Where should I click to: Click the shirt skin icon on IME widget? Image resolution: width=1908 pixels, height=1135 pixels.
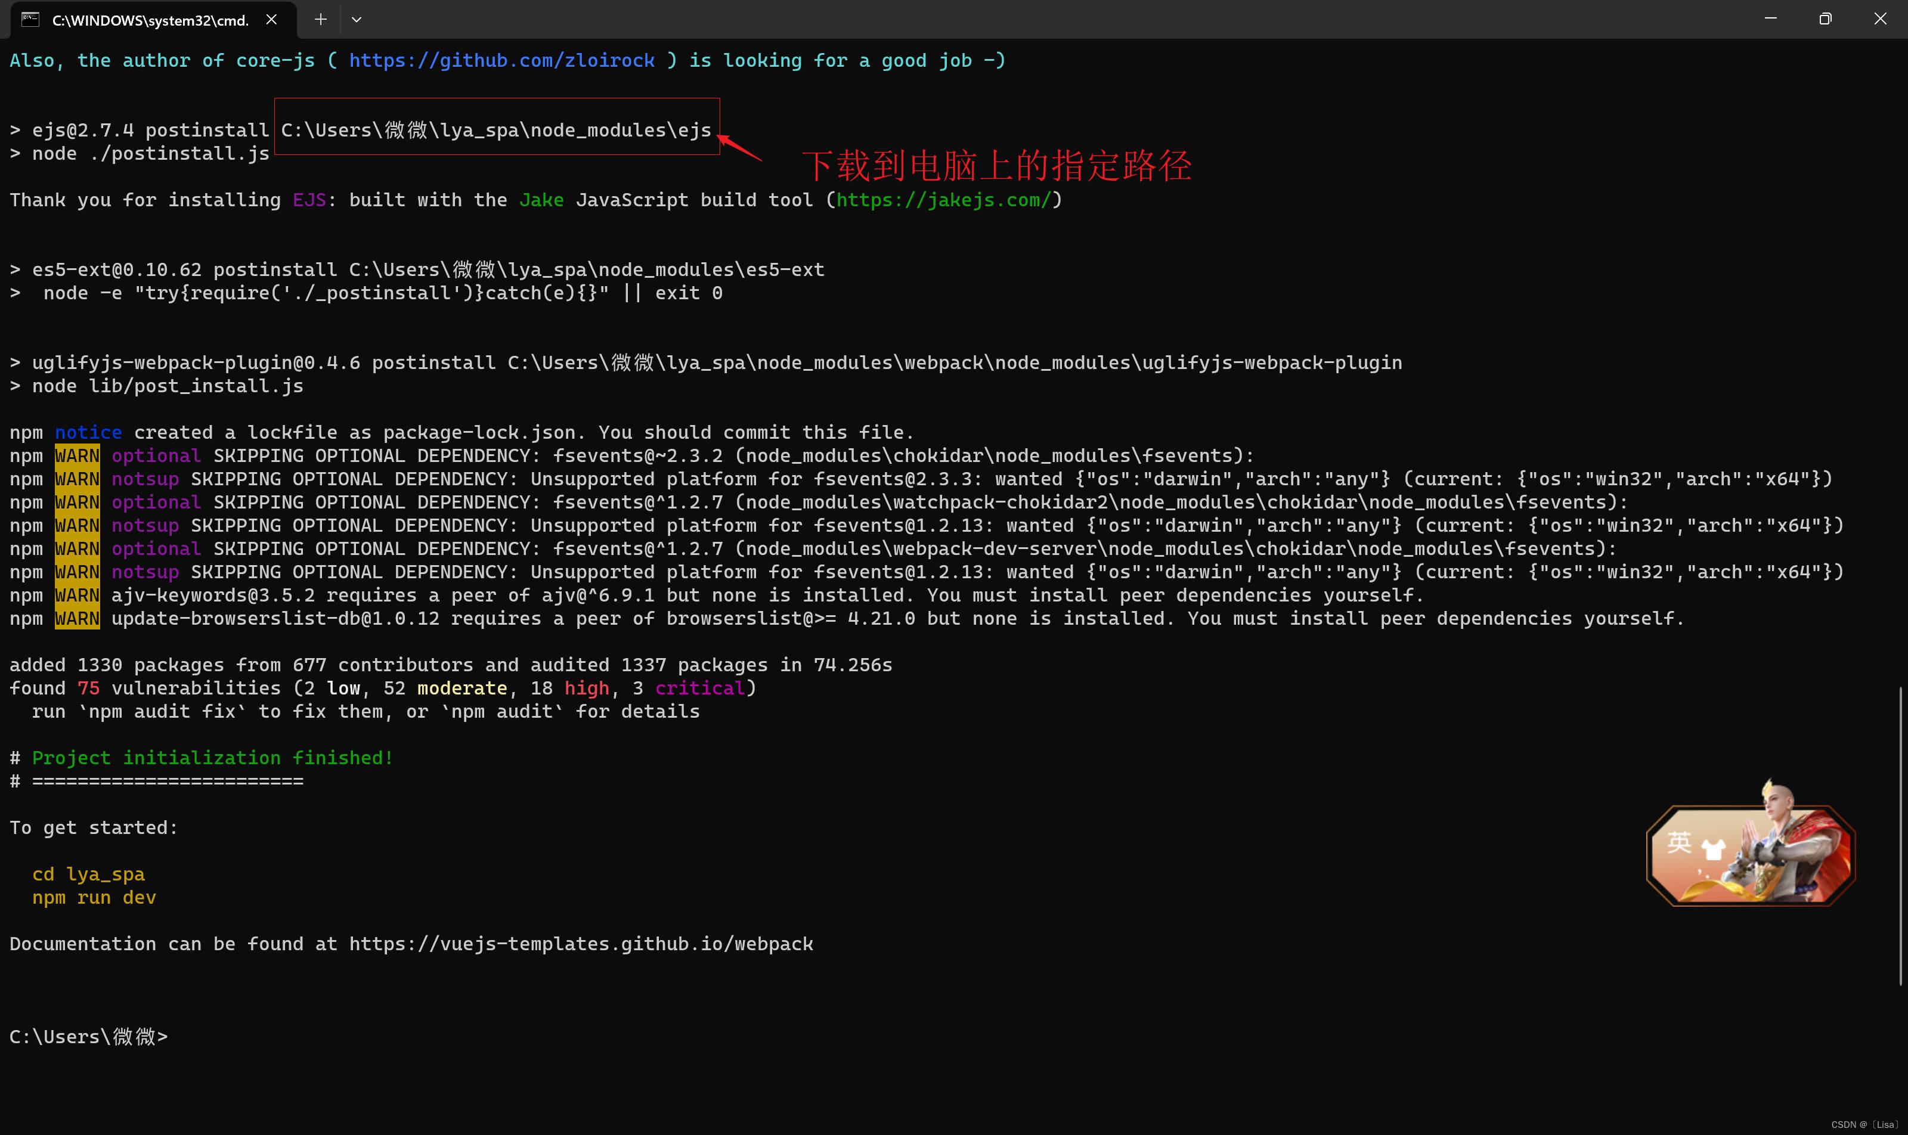(x=1714, y=849)
